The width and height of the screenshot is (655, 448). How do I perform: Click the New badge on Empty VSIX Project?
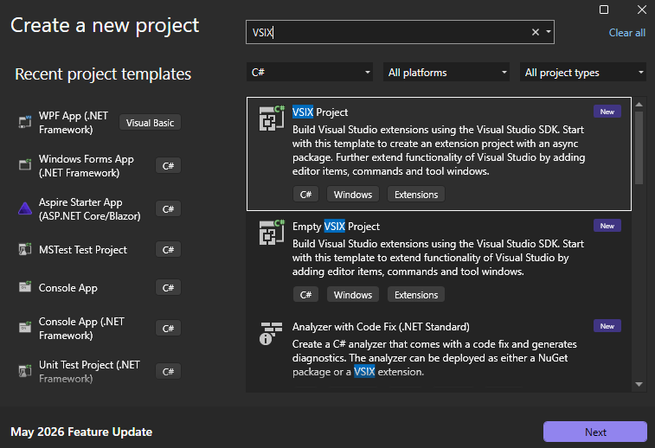pos(607,226)
